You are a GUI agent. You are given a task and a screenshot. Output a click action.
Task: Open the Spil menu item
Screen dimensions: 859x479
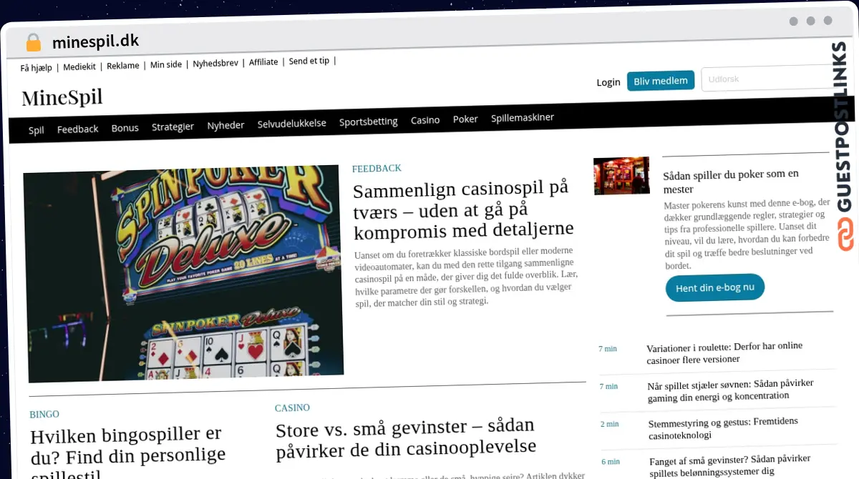(x=37, y=130)
